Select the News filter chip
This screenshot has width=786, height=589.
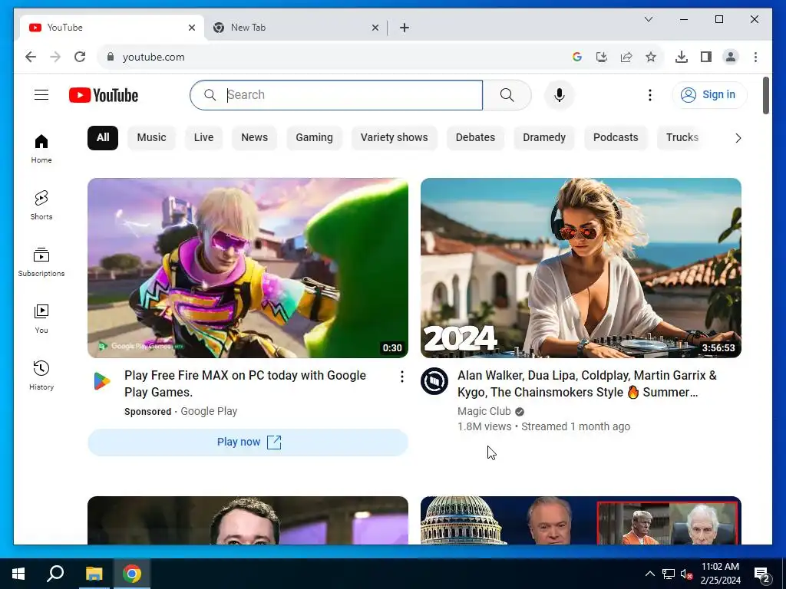(x=255, y=138)
